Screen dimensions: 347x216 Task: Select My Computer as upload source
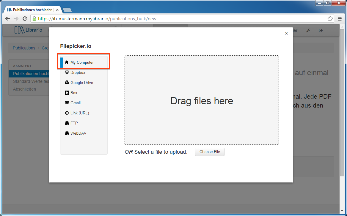[x=84, y=62]
